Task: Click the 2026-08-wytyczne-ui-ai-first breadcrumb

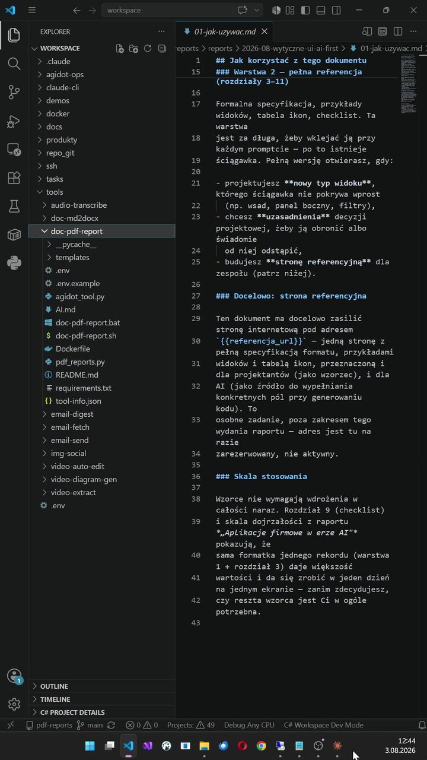Action: pyautogui.click(x=291, y=49)
